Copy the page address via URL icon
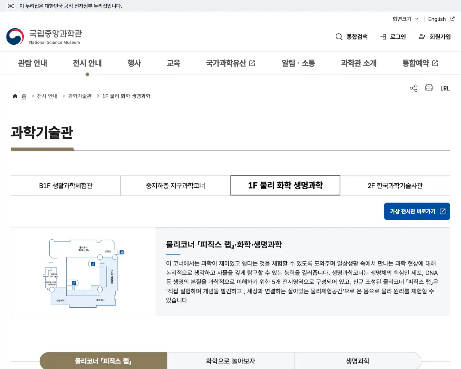Image resolution: width=461 pixels, height=369 pixels. click(x=445, y=88)
